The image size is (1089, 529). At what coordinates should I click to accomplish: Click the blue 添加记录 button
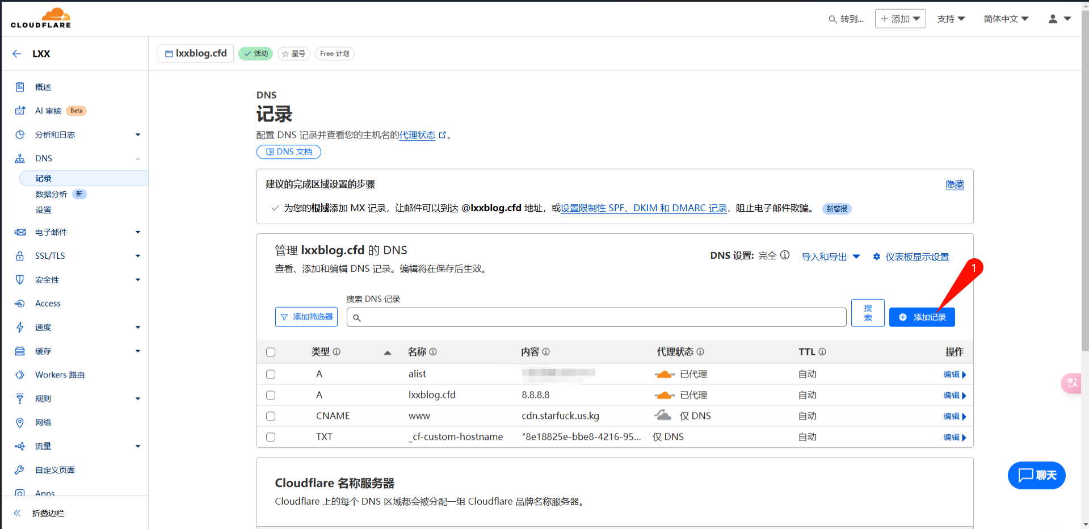pos(922,317)
